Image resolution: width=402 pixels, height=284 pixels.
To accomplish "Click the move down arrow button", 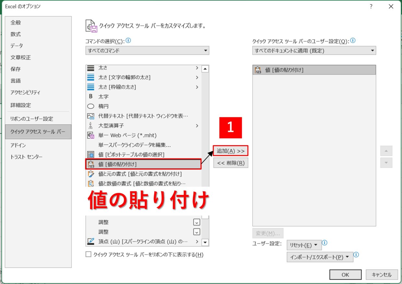I will [386, 163].
